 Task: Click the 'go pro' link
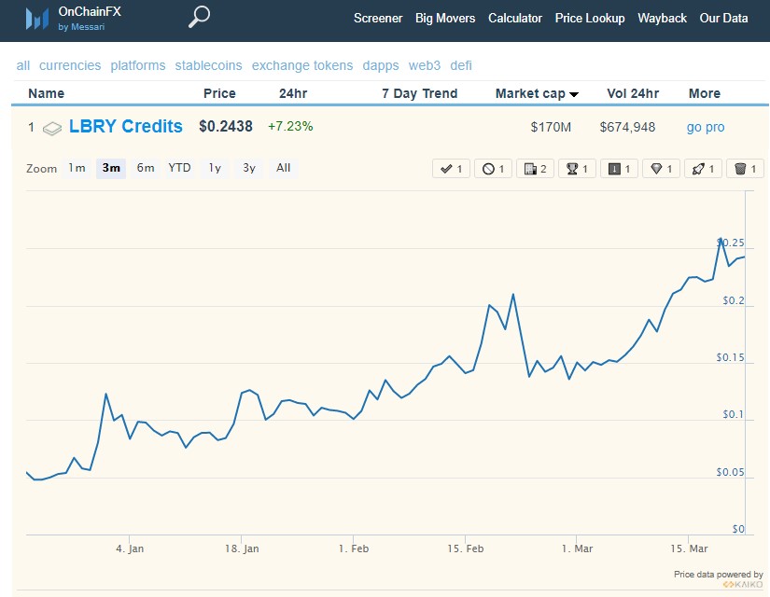click(x=706, y=127)
